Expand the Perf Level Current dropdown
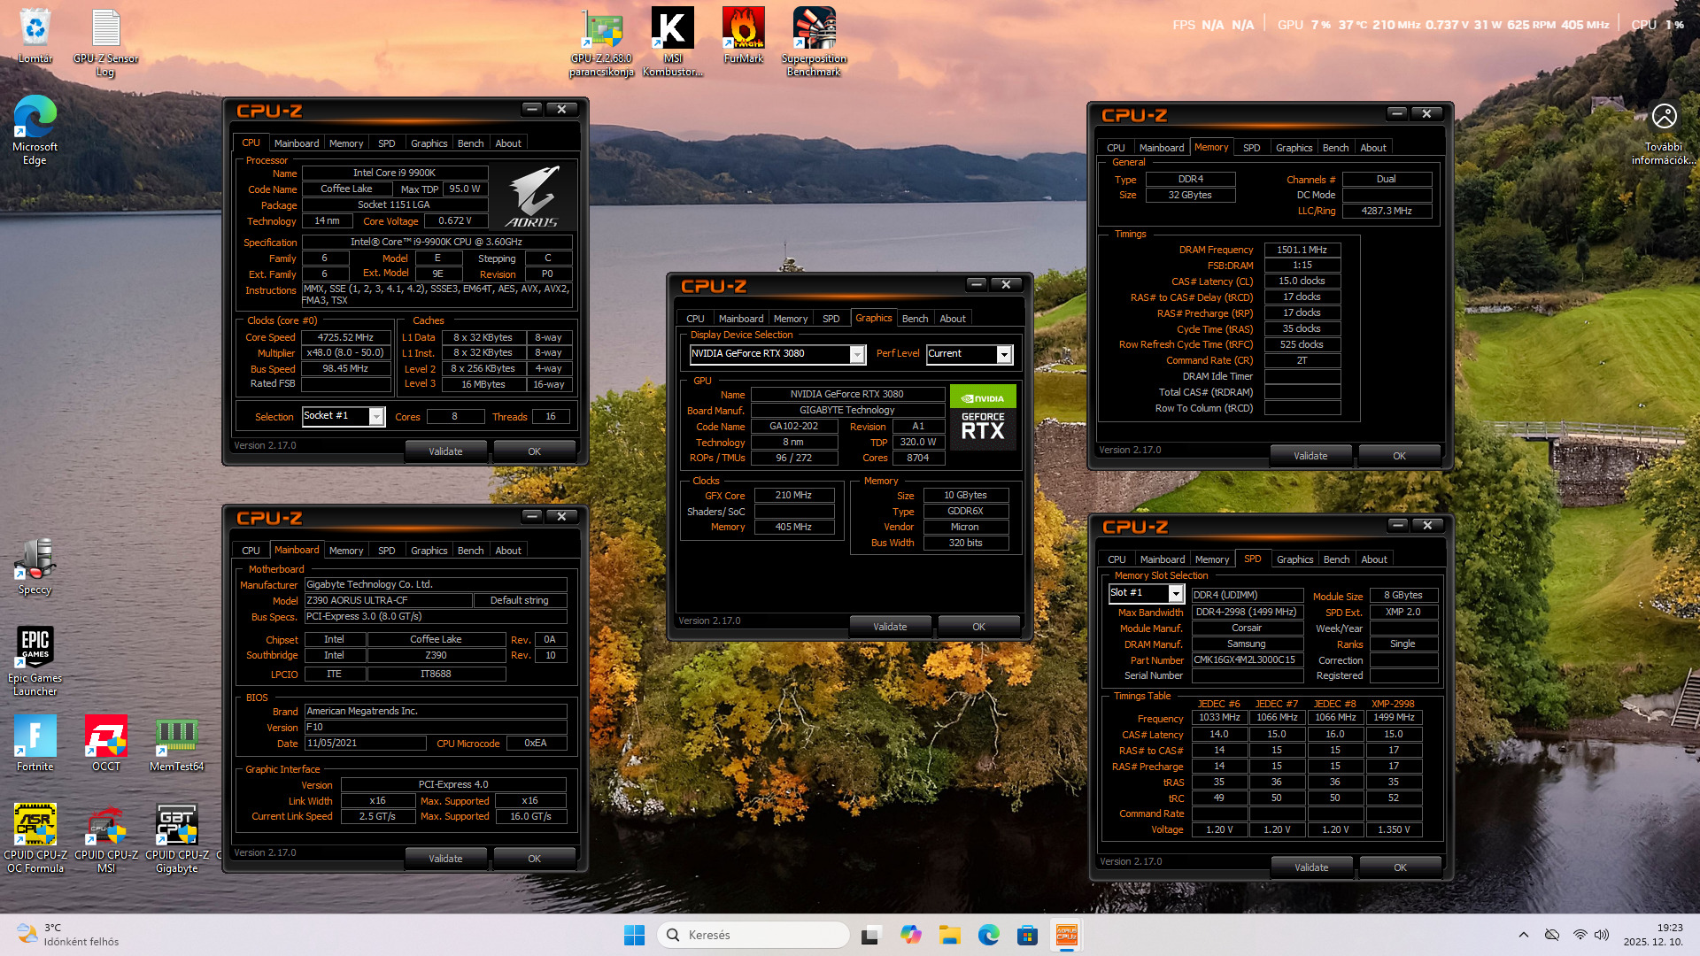The width and height of the screenshot is (1700, 956). [x=1004, y=354]
